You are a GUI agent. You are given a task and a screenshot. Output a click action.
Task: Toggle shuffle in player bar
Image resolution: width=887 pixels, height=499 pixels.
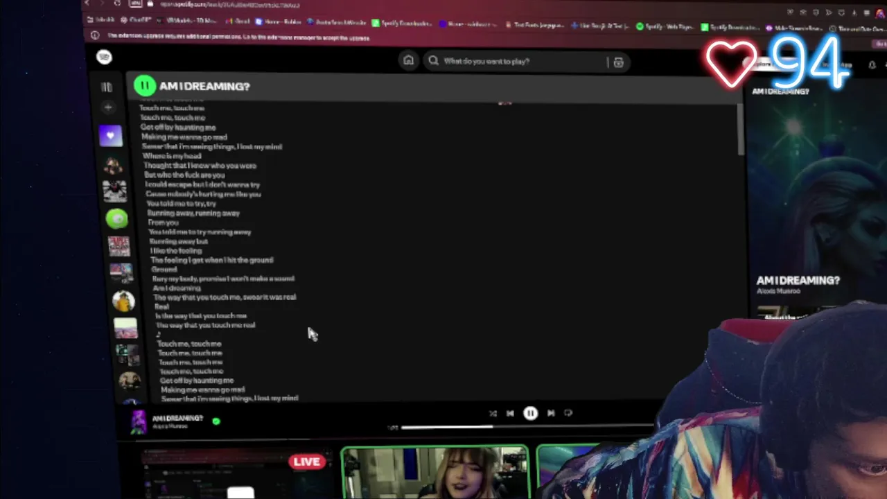pos(493,413)
